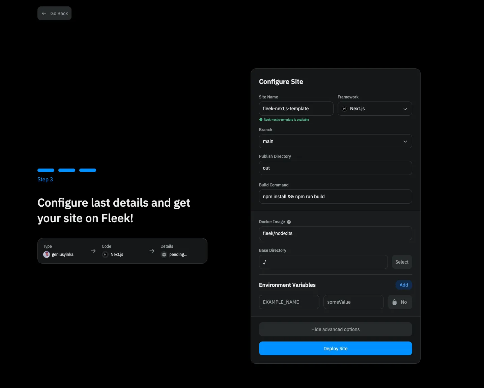484x388 pixels.
Task: Click the Next.js logo in Framework field
Action: coord(344,109)
